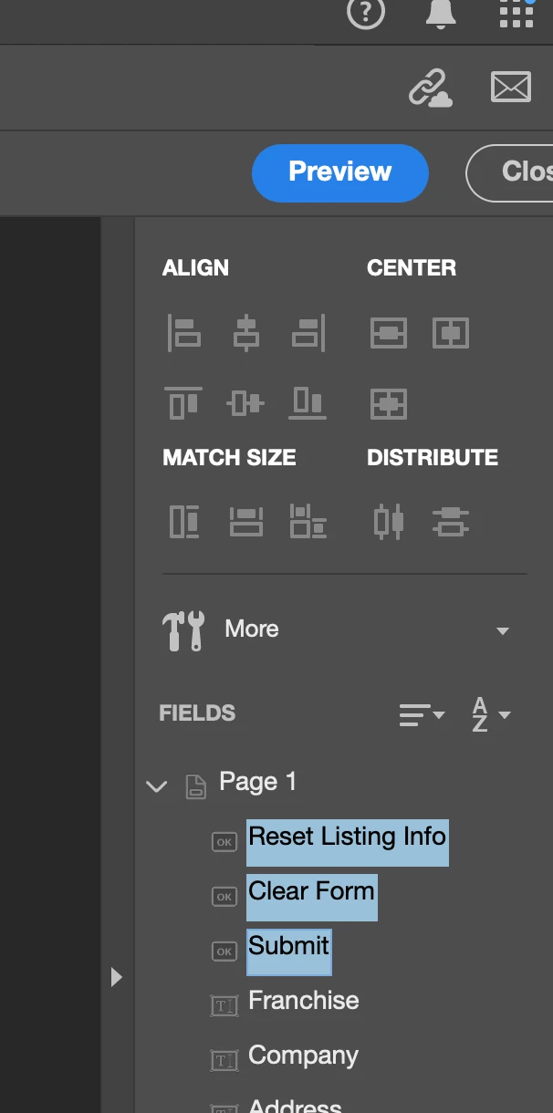The image size is (553, 1113).
Task: Select the Franchise text field
Action: point(304,1001)
